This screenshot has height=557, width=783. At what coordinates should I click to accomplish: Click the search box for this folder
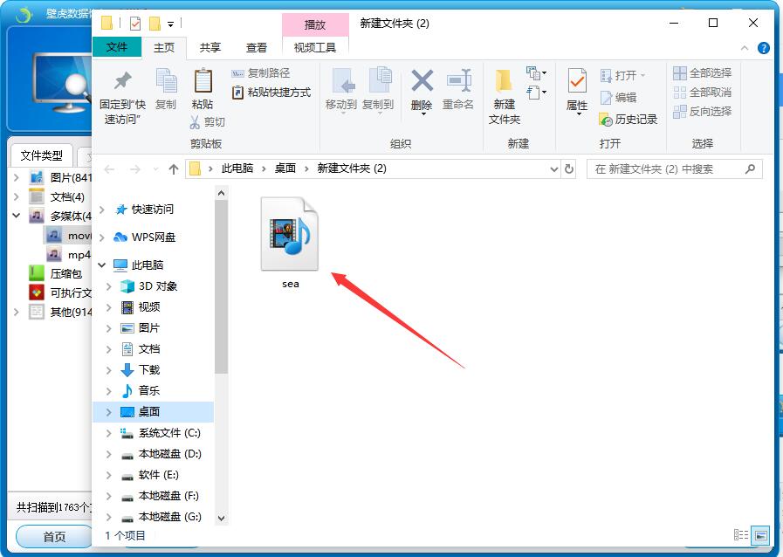tap(667, 168)
